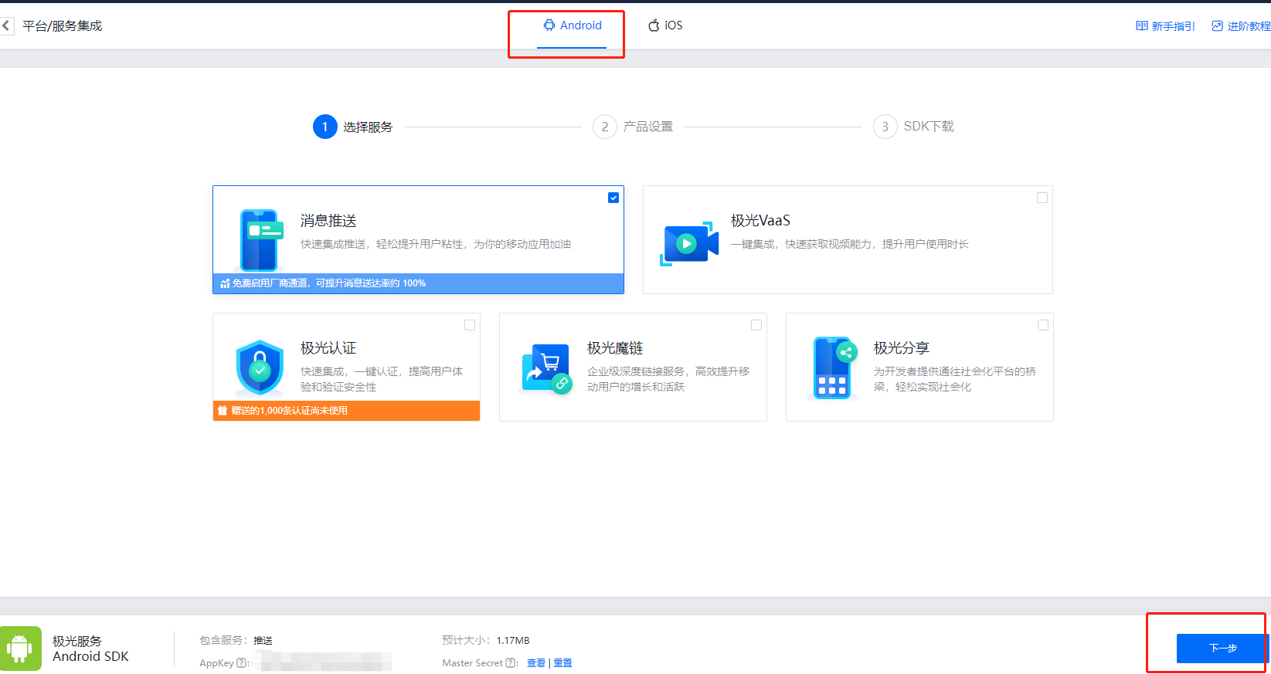Click the 极光VaaS video camera icon
This screenshot has height=674, width=1271.
pyautogui.click(x=689, y=244)
